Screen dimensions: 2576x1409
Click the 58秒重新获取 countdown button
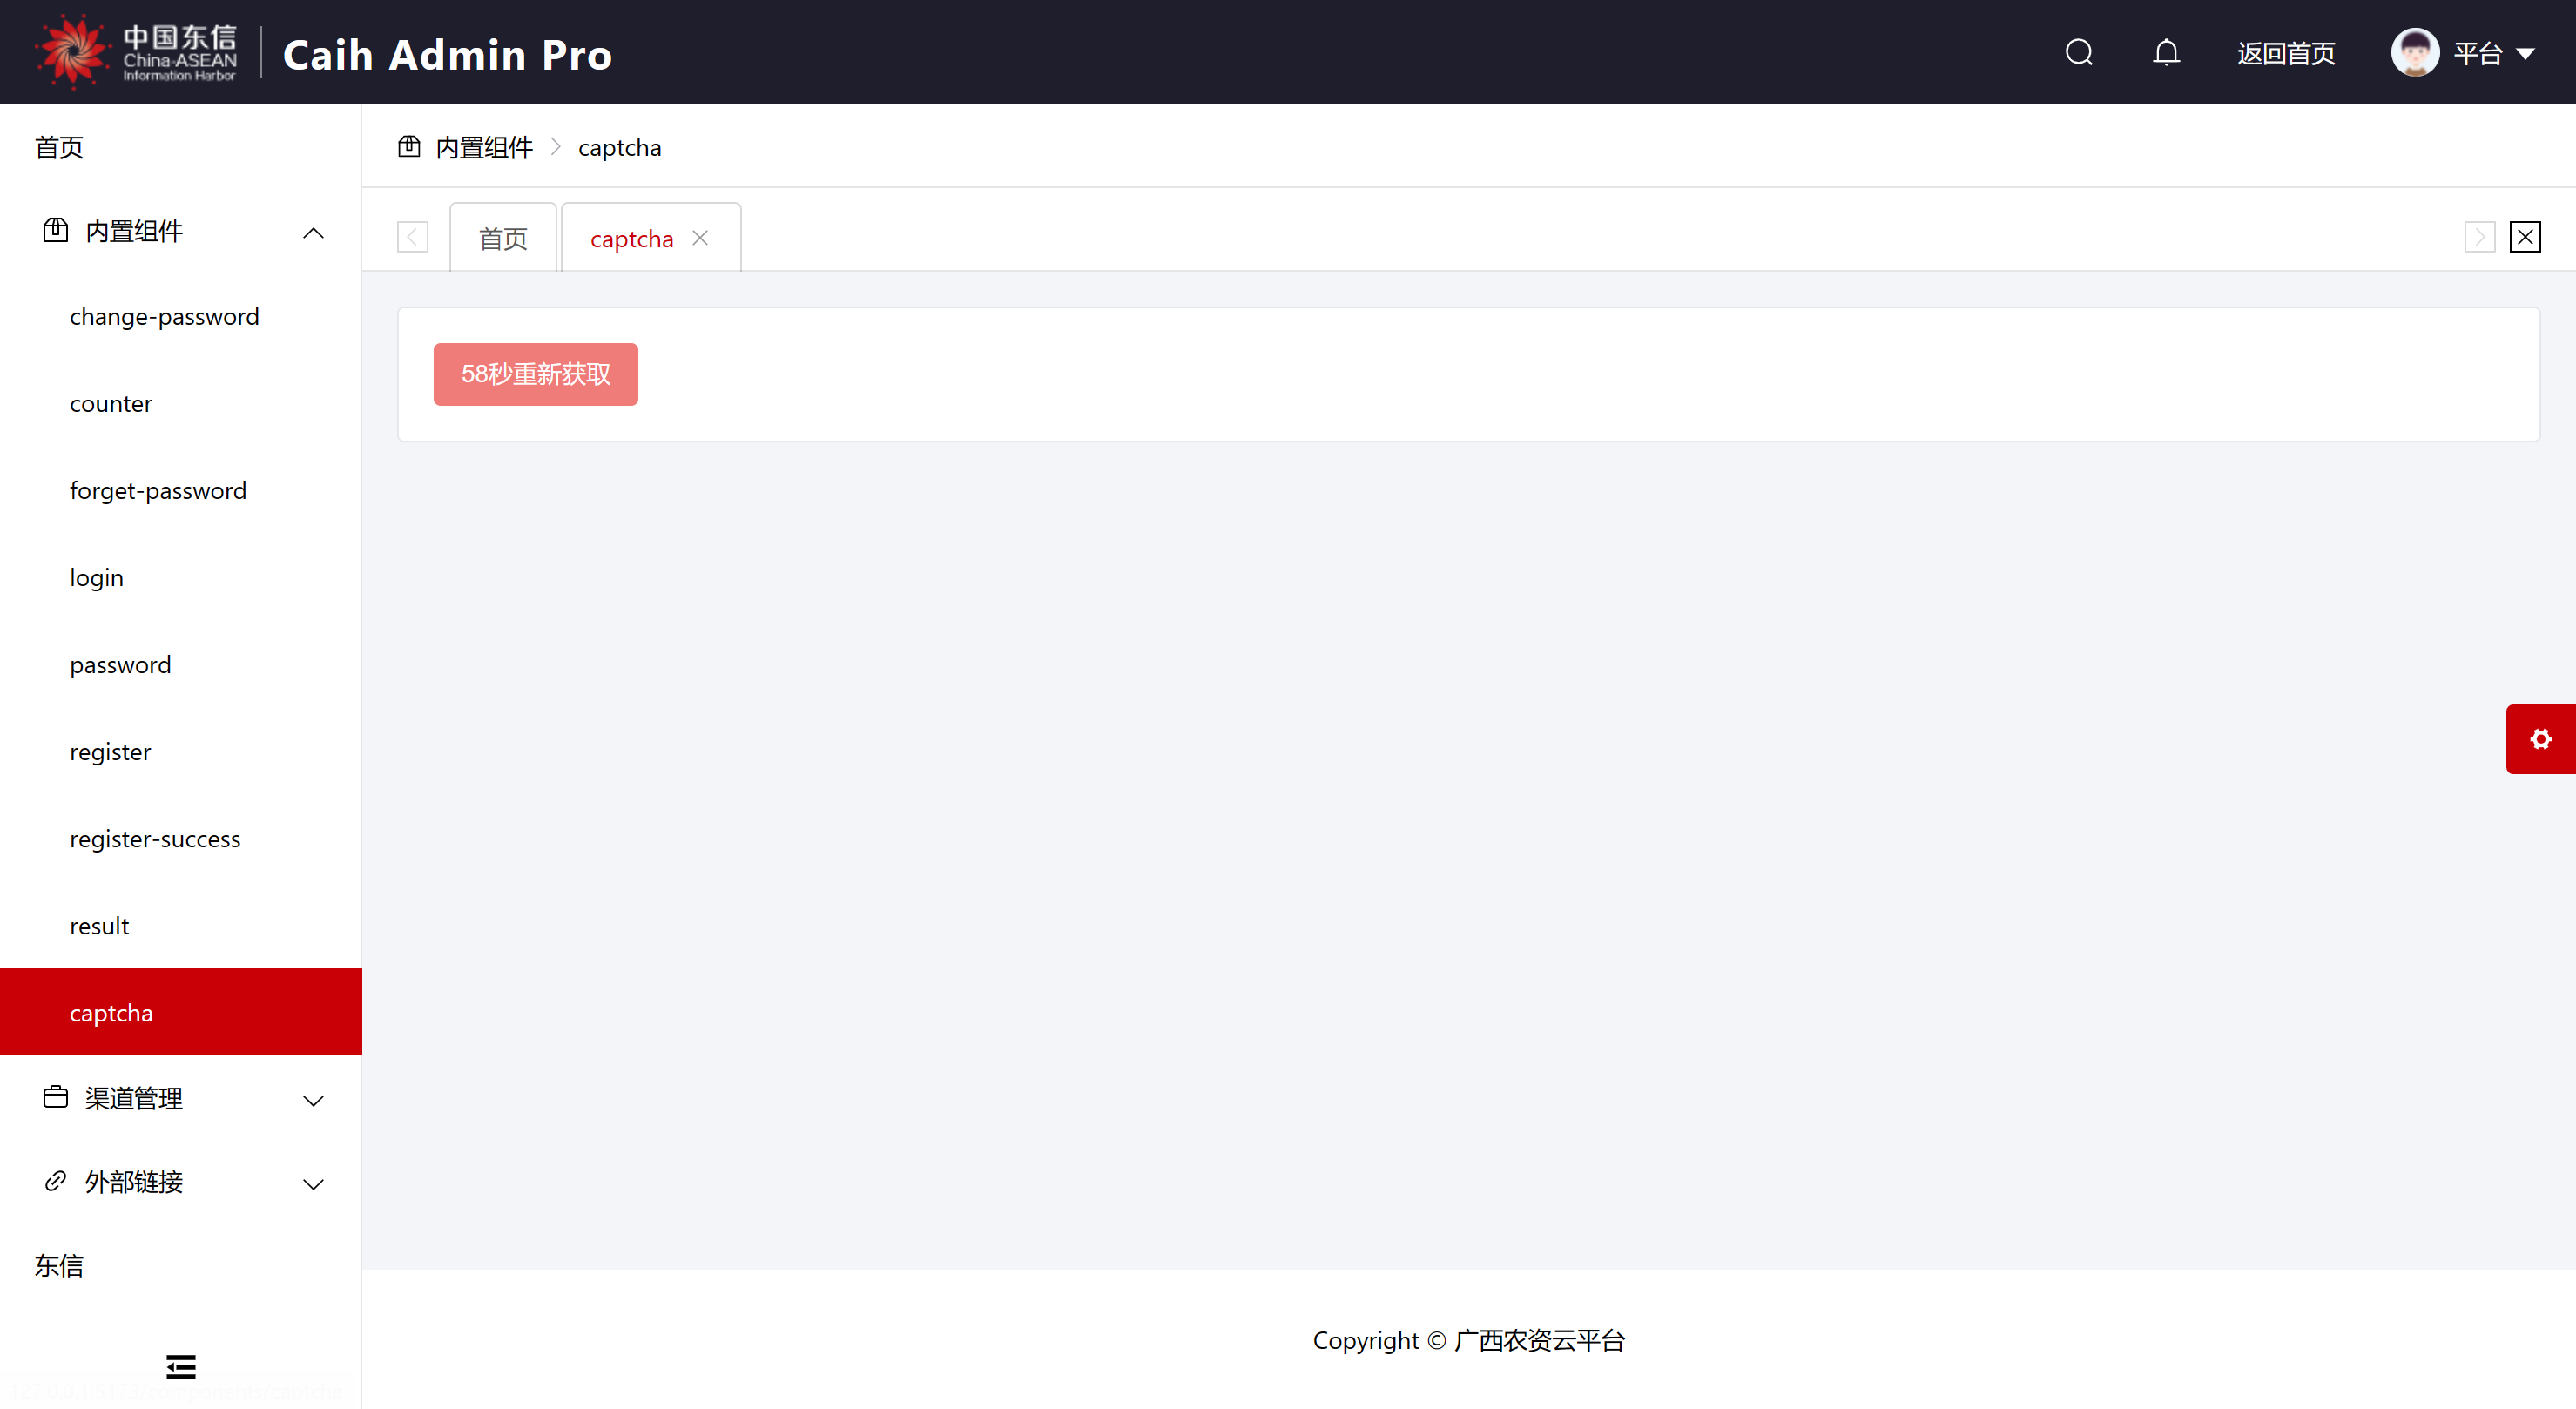[x=535, y=374]
